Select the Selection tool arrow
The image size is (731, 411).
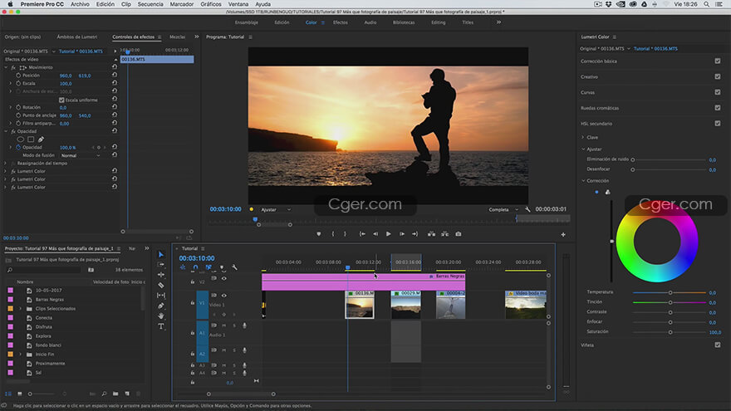(x=161, y=254)
